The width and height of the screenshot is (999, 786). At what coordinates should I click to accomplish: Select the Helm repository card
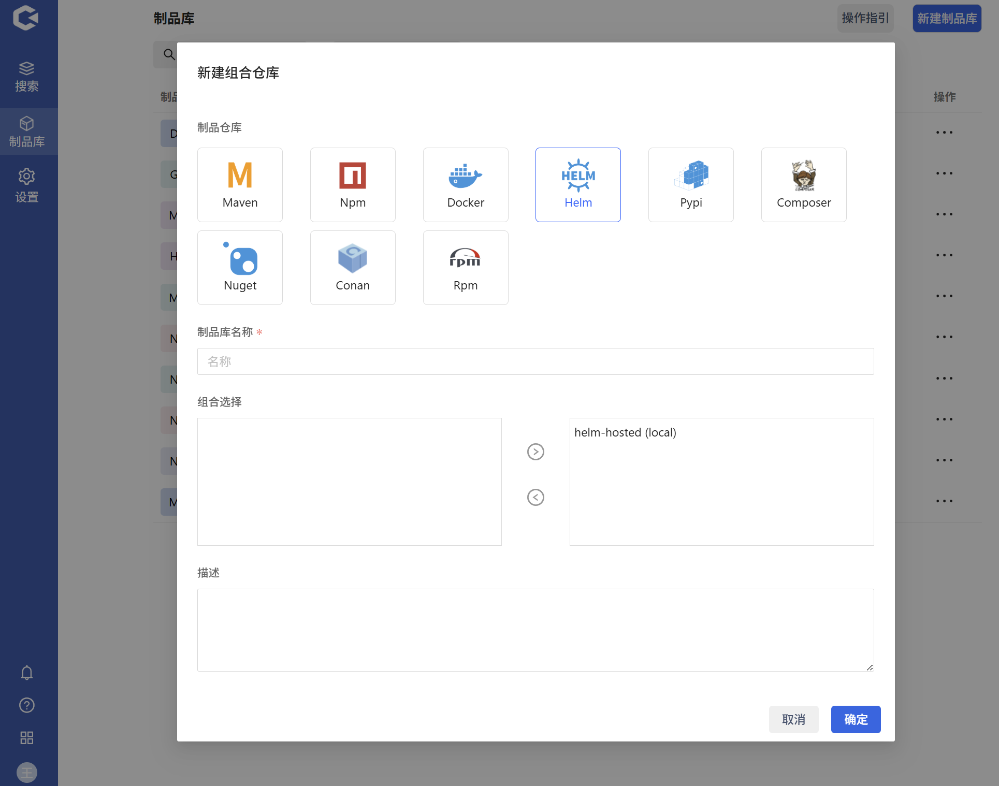[578, 185]
